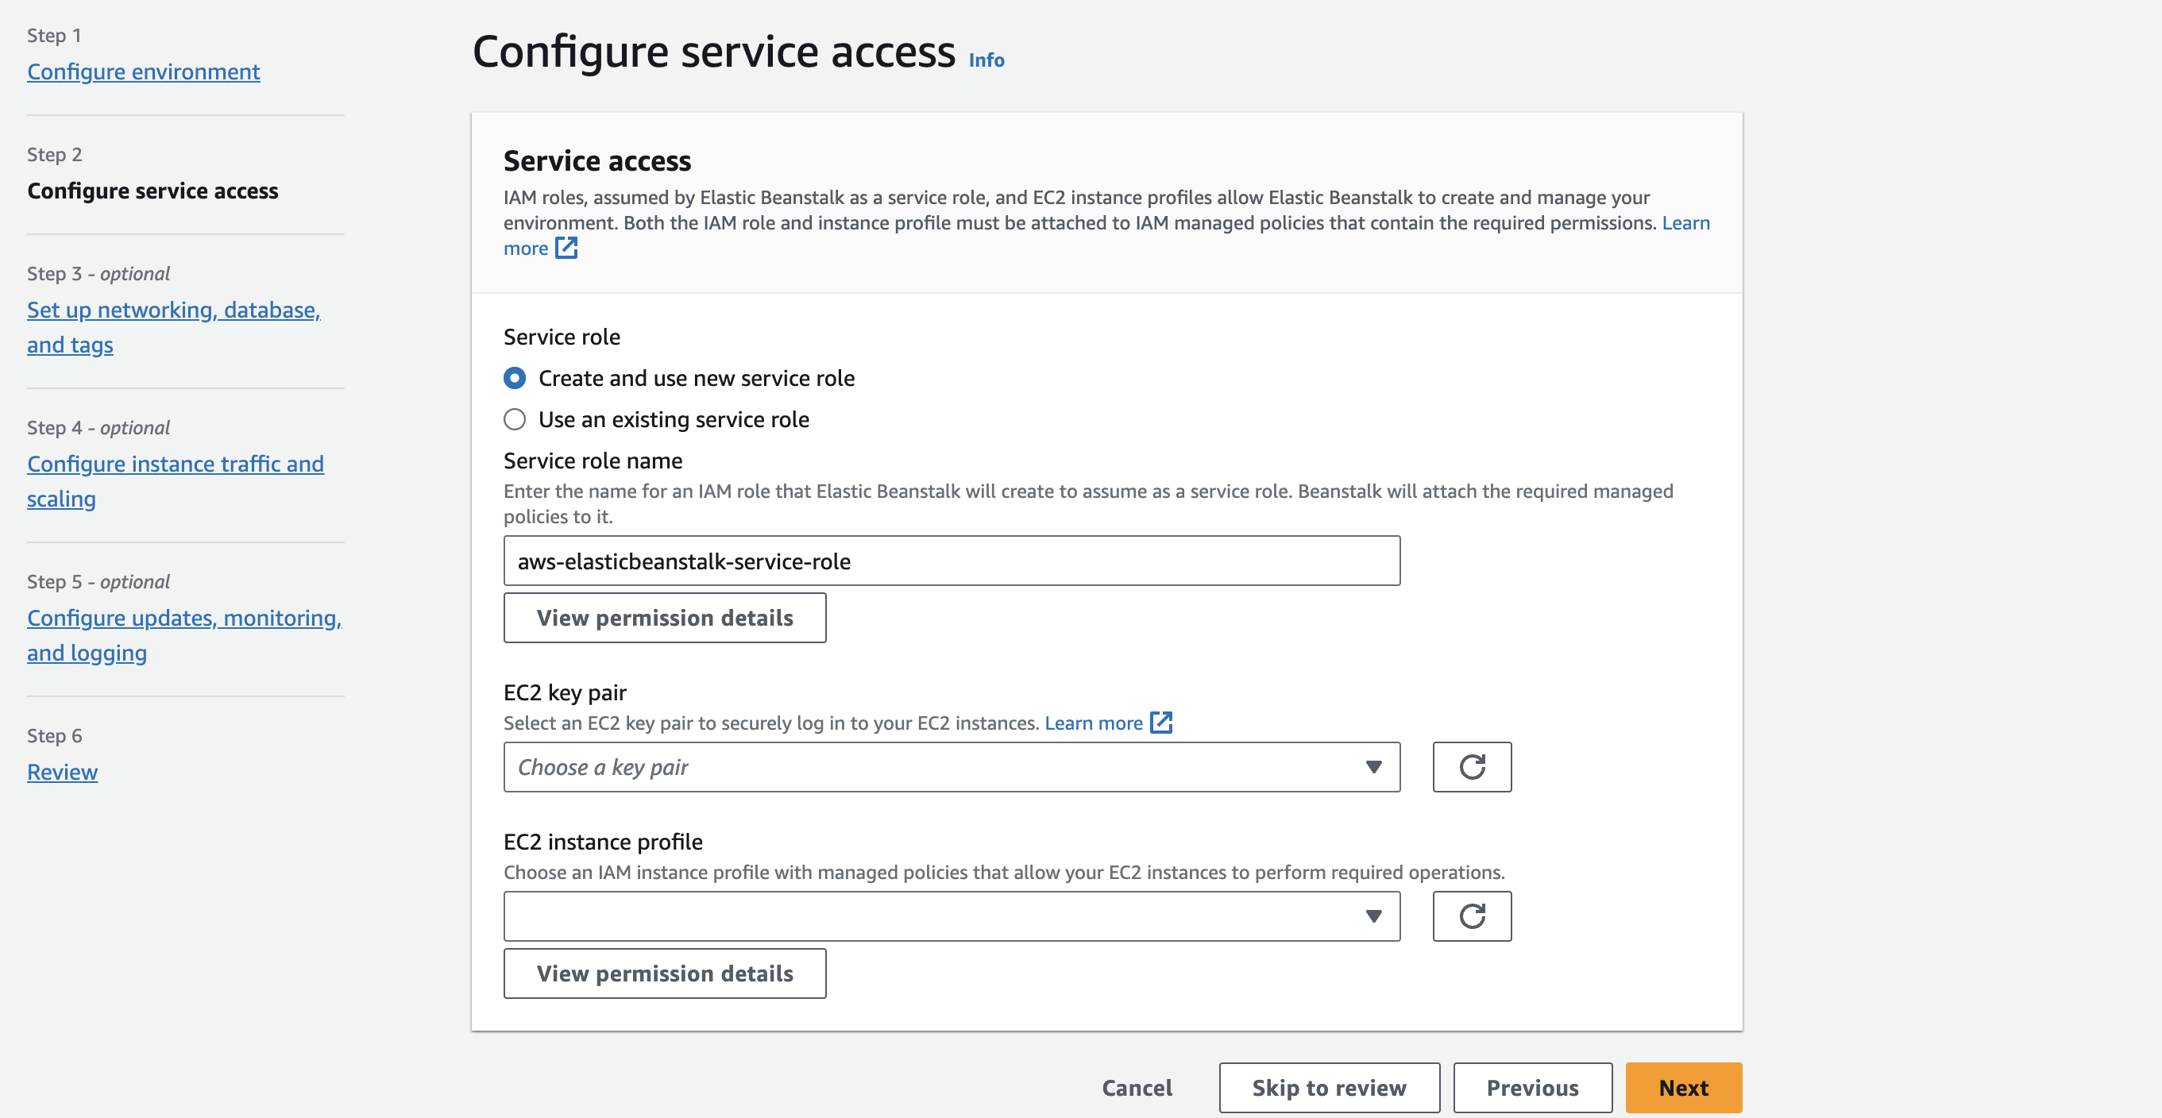
Task: Click Skip to review
Action: [x=1329, y=1088]
